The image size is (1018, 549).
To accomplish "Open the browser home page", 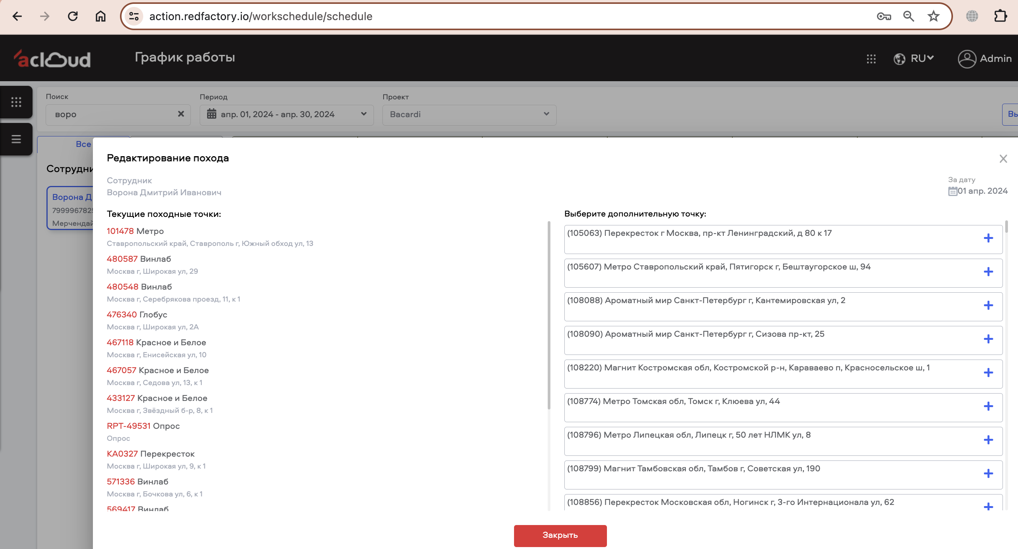I will pyautogui.click(x=100, y=16).
